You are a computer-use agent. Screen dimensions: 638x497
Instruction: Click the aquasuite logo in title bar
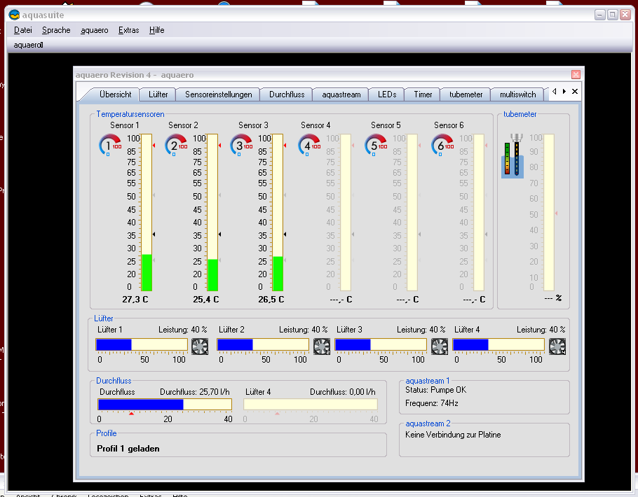(x=13, y=14)
